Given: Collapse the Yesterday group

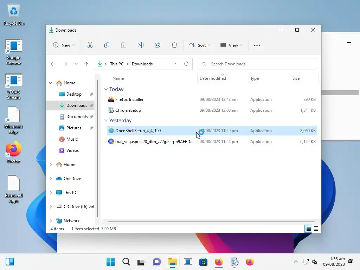Looking at the screenshot, I should [x=106, y=121].
